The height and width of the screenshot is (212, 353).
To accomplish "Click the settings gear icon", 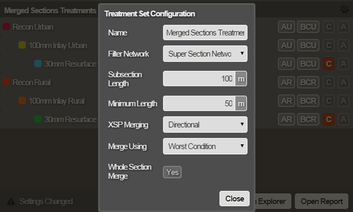I will (x=344, y=9).
